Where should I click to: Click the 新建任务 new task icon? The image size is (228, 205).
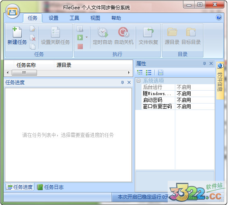(17, 32)
